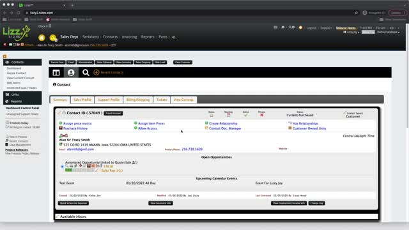Image resolution: width=409 pixels, height=230 pixels.
Task: Open the Invoicing menu
Action: (129, 37)
